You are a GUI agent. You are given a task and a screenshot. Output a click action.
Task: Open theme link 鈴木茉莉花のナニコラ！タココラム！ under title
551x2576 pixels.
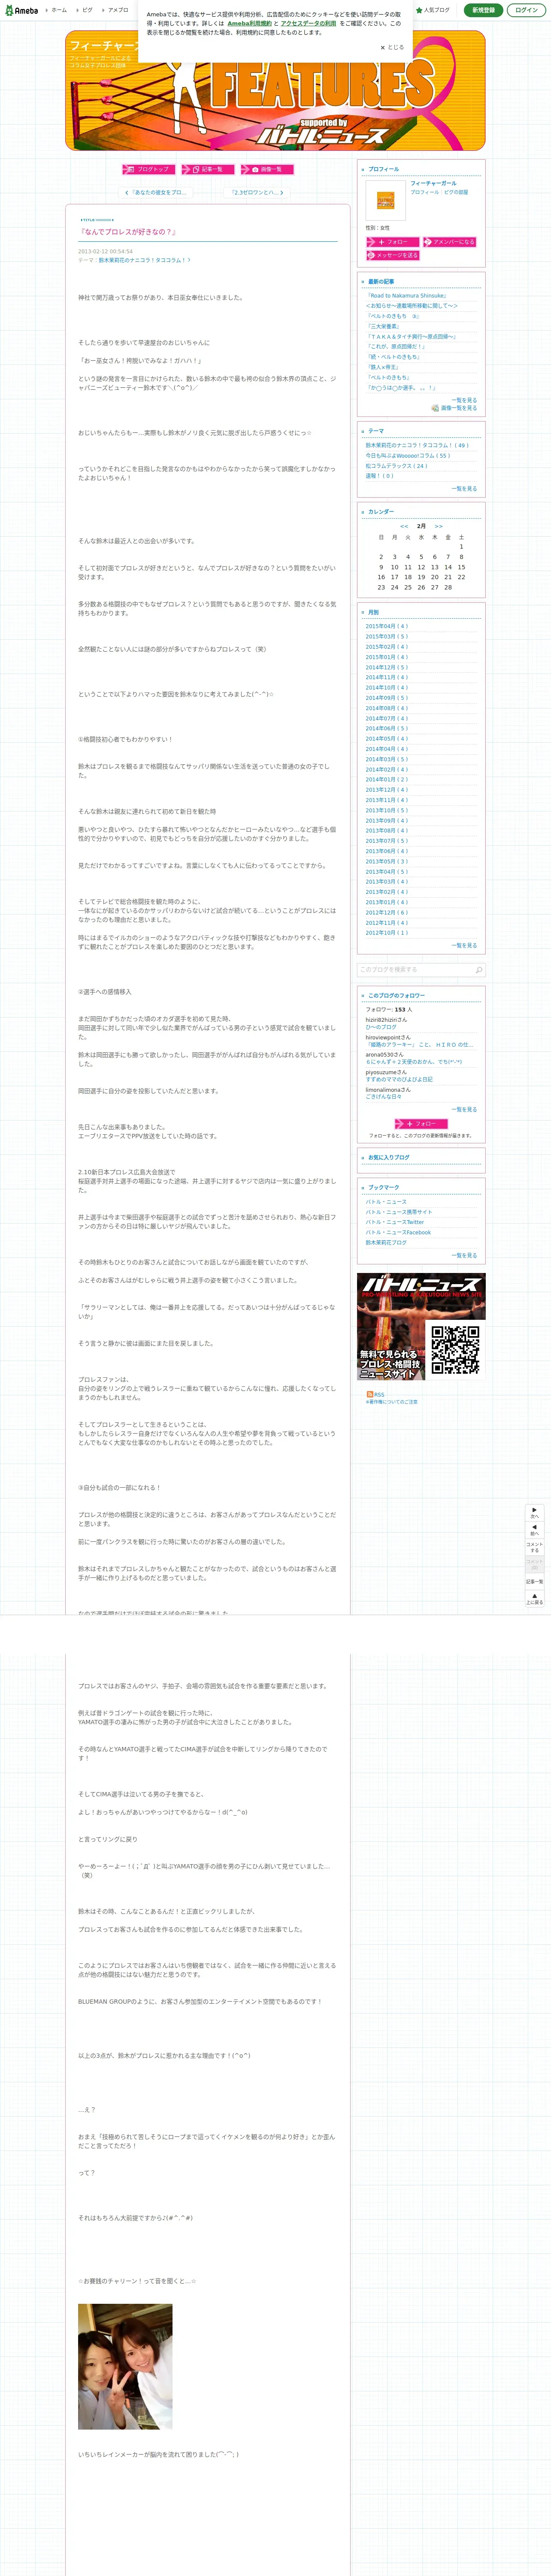[144, 260]
